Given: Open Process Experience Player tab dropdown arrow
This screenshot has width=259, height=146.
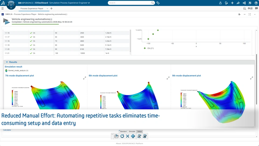Looking at the screenshot, I should [47, 9].
